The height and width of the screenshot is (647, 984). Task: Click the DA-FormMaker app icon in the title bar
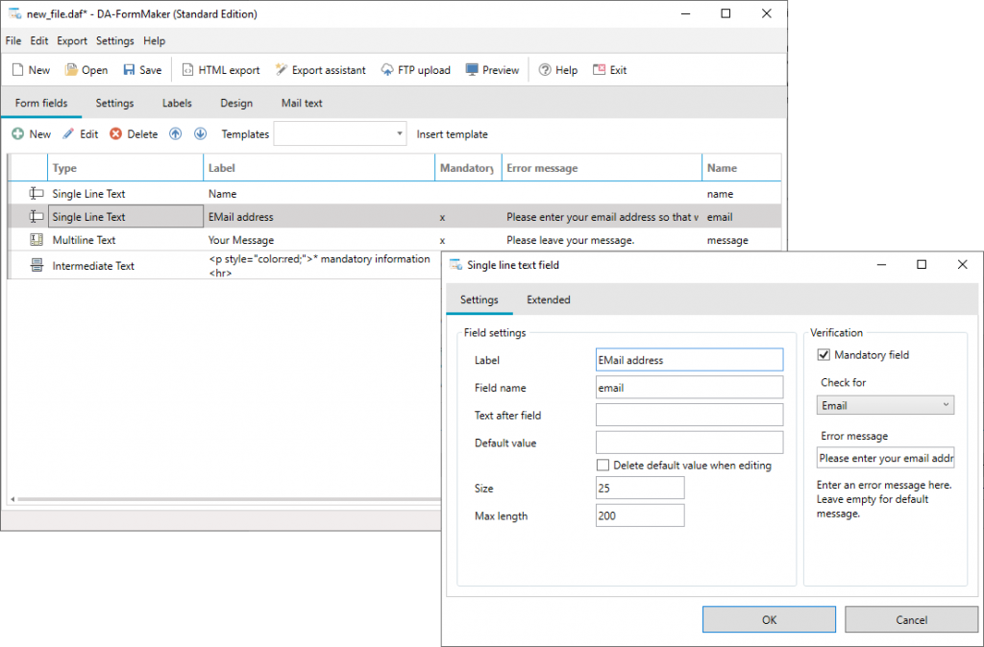pos(14,13)
